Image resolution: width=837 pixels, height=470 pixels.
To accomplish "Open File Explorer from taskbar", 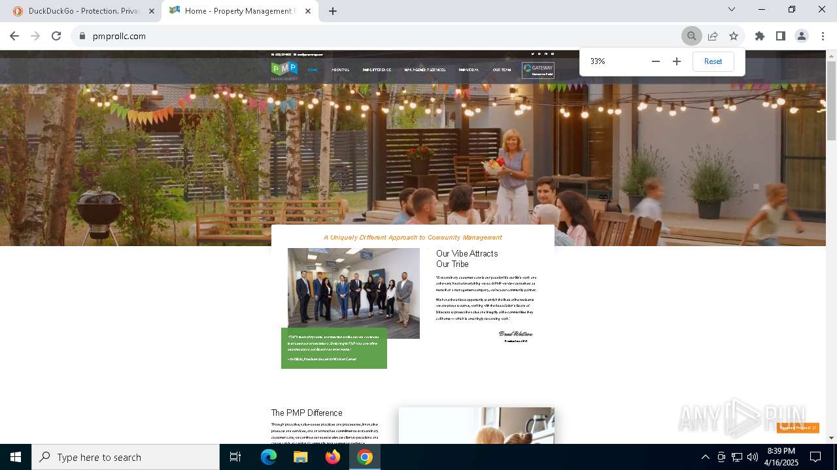I will click(300, 457).
